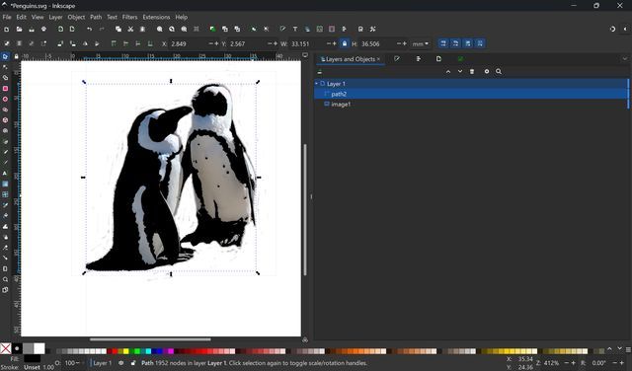Screen dimensions: 632x371
Task: Toggle scale rounded corners option
Action: pyautogui.click(x=455, y=43)
